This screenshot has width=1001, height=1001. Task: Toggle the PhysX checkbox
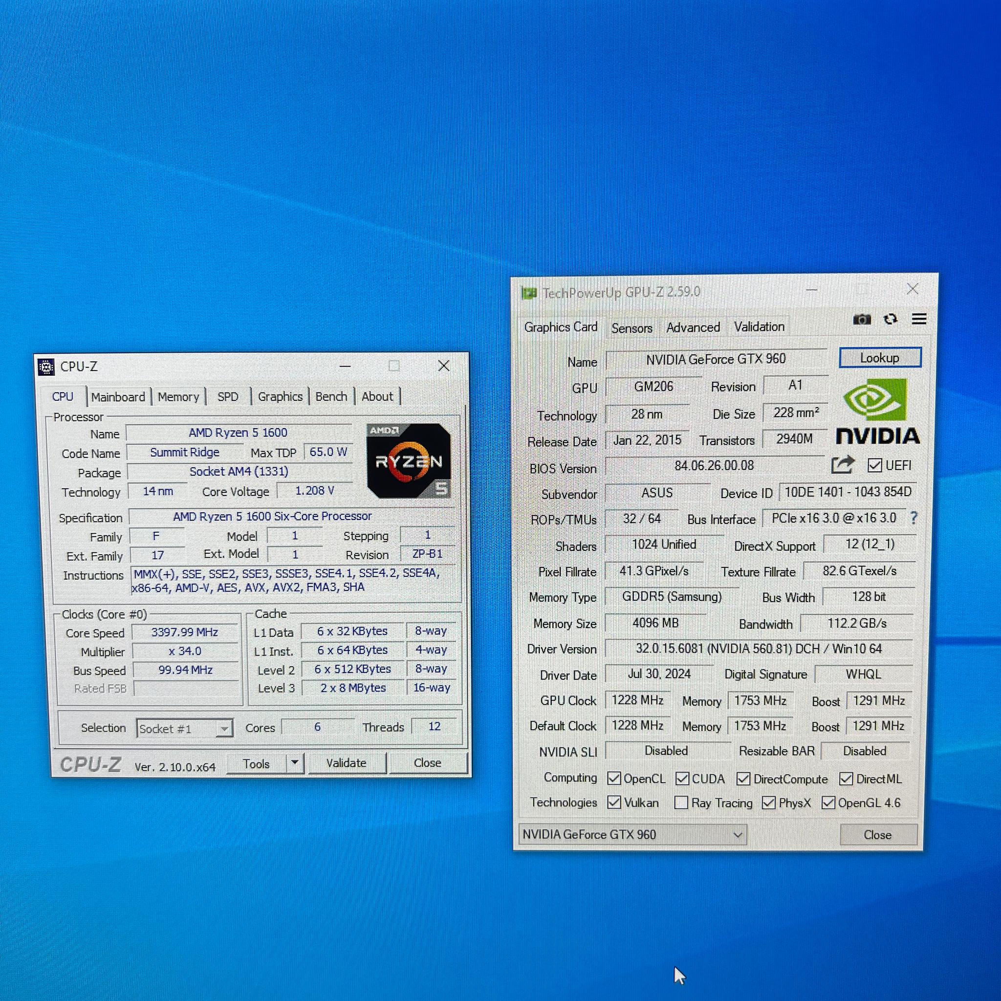tap(769, 803)
